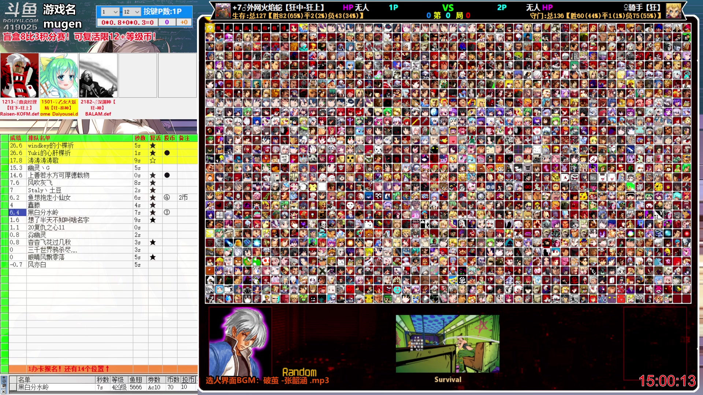Screen dimensions: 703x395
Task: Click the '2币' note in 鱼想抱走小仙女 row
Action: pyautogui.click(x=183, y=197)
